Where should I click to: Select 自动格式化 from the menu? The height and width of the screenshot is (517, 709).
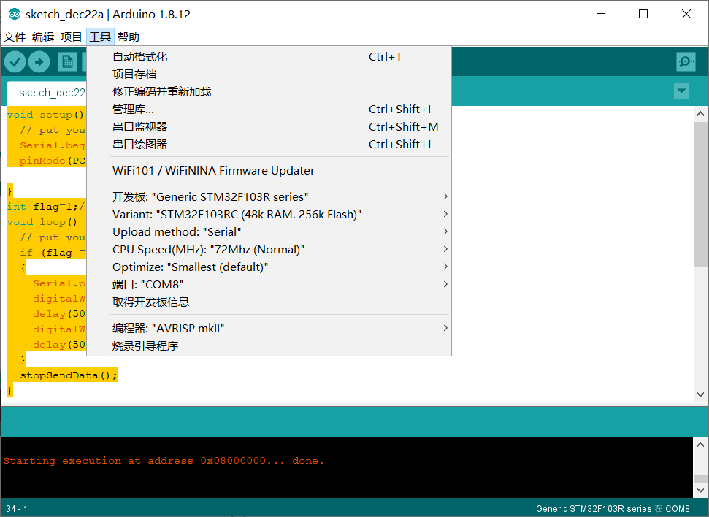[269, 56]
